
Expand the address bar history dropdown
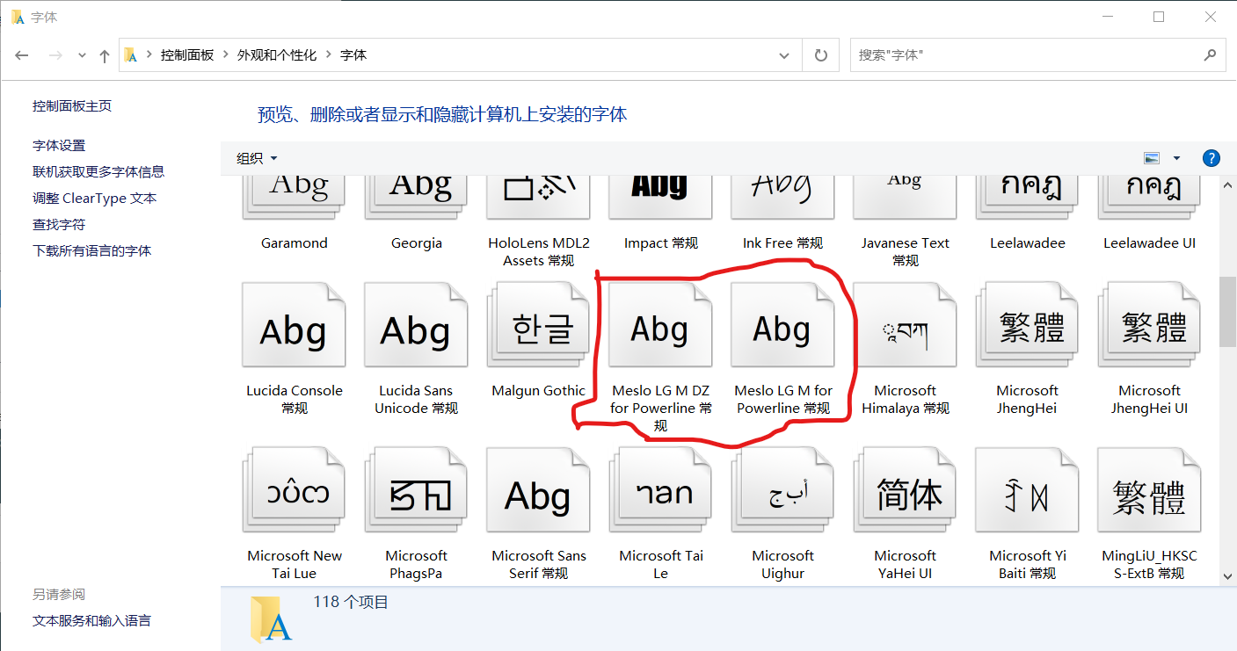coord(784,55)
